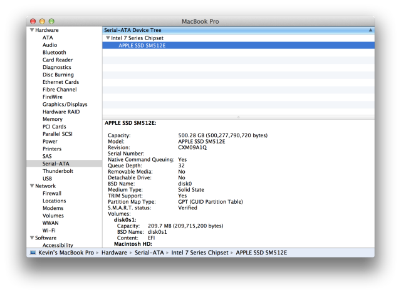The height and width of the screenshot is (294, 401).
Task: Select Locations under Network
Action: click(x=55, y=201)
